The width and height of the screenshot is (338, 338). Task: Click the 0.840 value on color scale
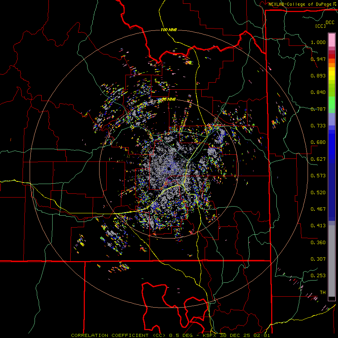coord(318,92)
